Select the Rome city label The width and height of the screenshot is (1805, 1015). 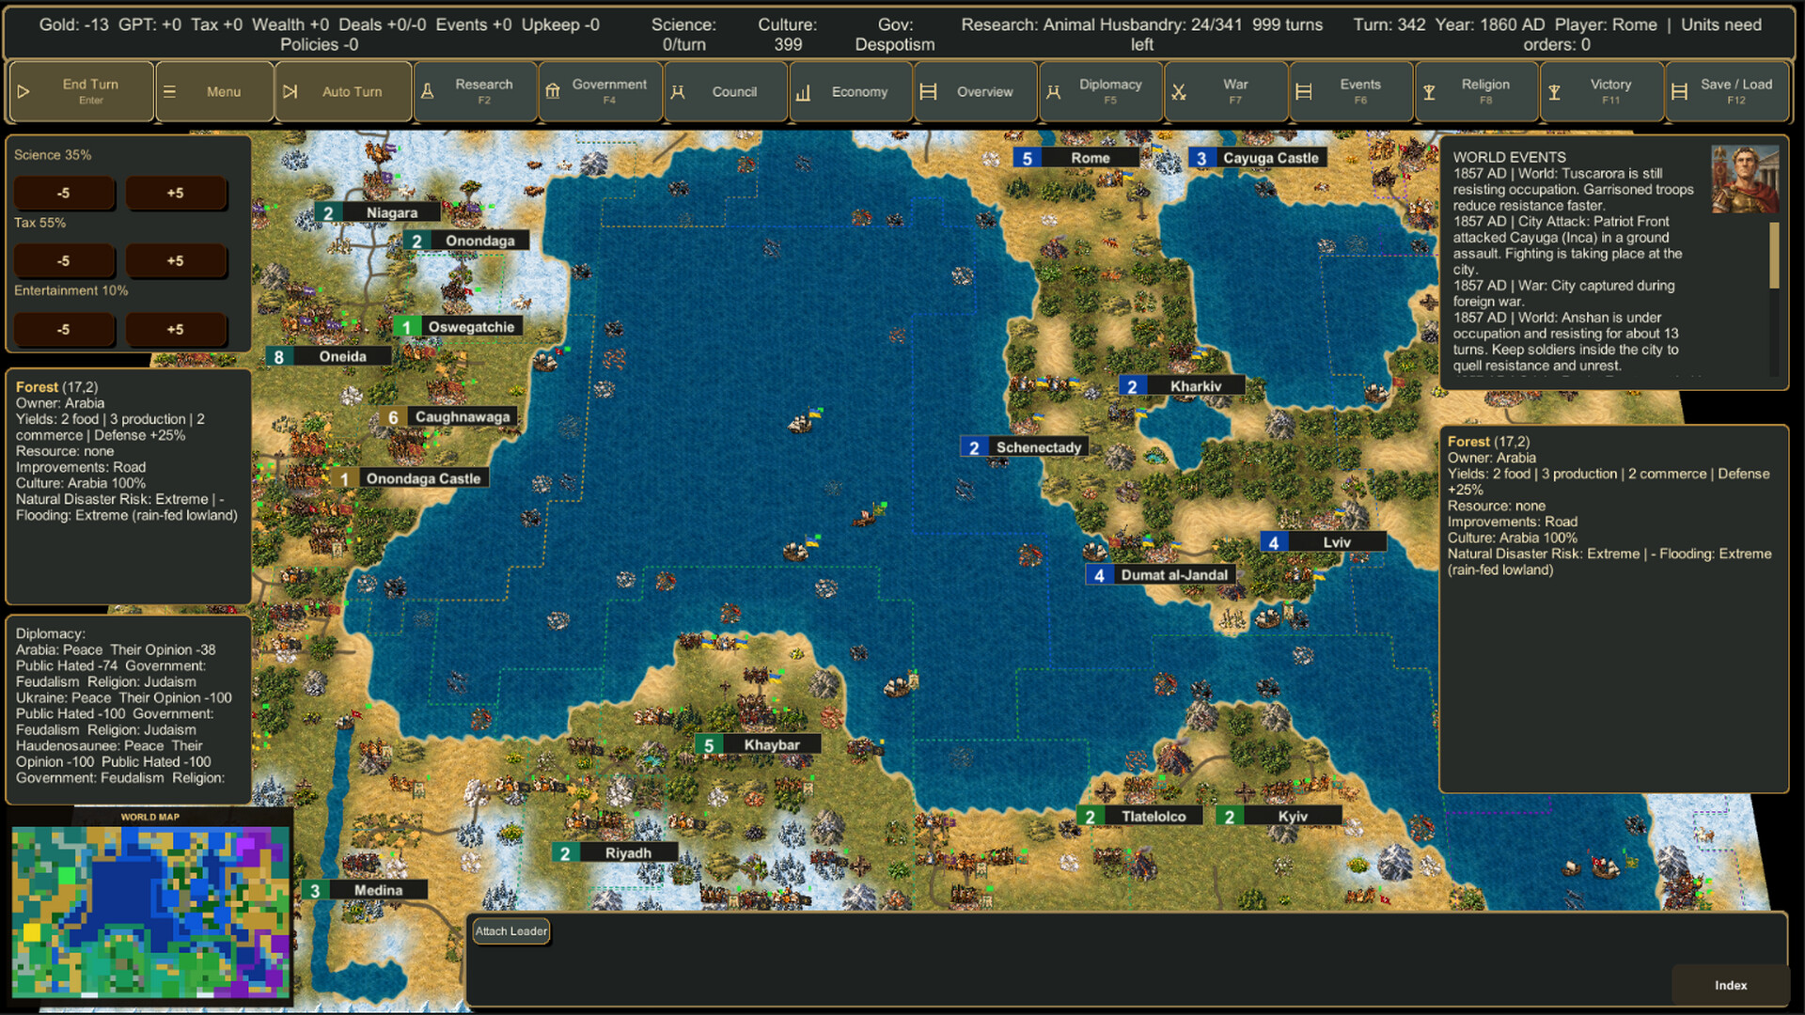point(1075,158)
